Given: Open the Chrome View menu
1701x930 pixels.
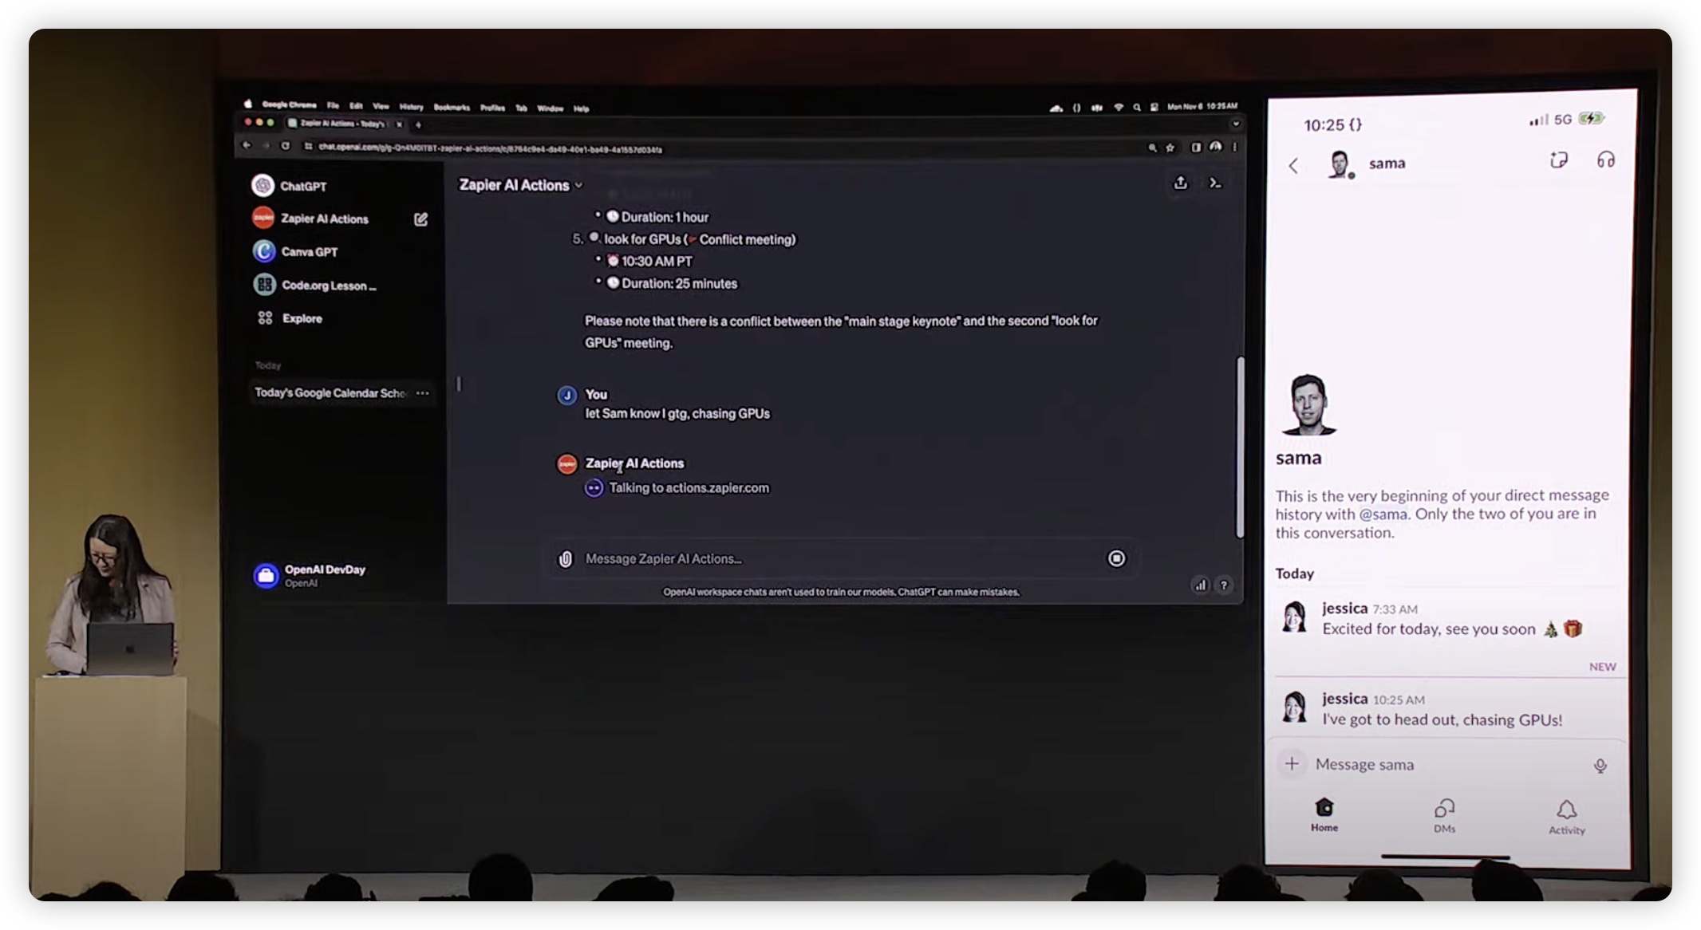Looking at the screenshot, I should click(x=381, y=106).
